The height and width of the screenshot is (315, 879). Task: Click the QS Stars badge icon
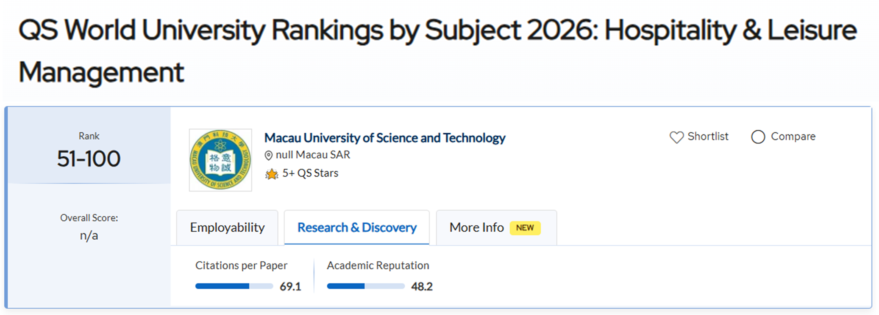[272, 174]
